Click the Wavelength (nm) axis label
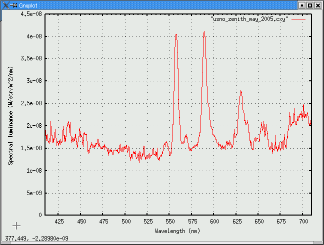 [178, 231]
